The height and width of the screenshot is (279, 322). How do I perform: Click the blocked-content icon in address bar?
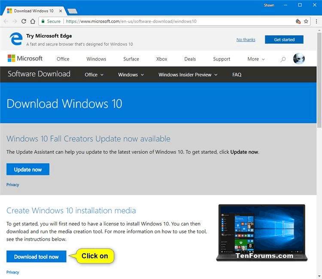pyautogui.click(x=298, y=21)
